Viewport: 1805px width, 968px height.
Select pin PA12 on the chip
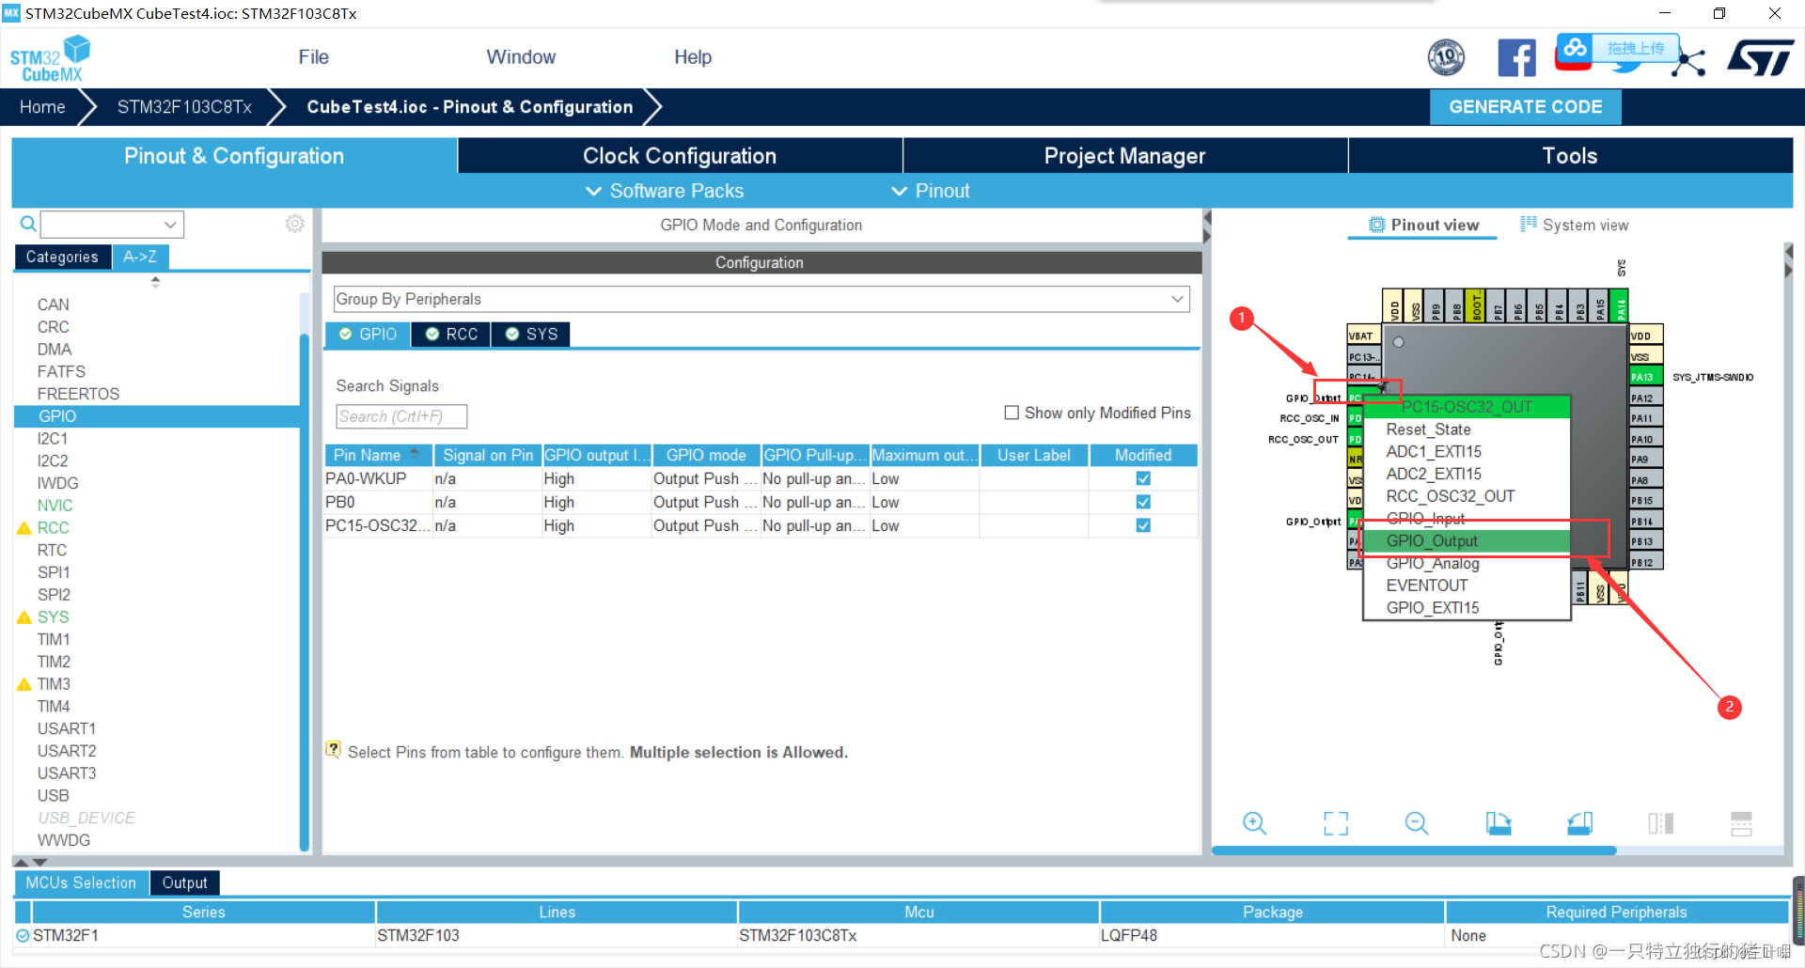pos(1645,398)
